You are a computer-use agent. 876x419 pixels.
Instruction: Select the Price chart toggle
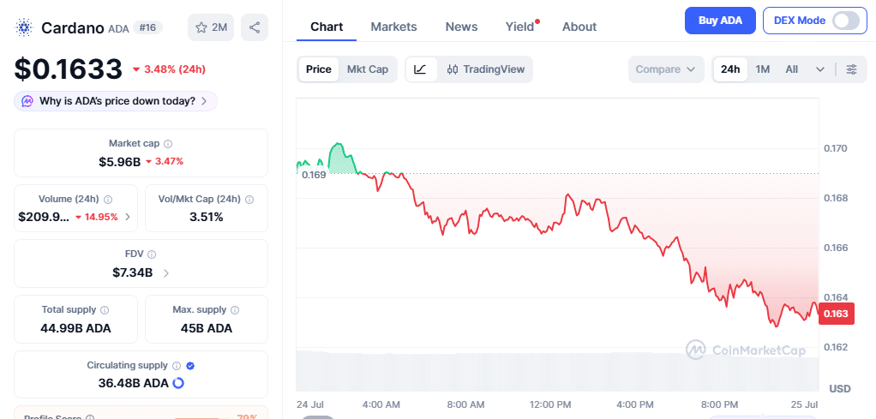[319, 69]
